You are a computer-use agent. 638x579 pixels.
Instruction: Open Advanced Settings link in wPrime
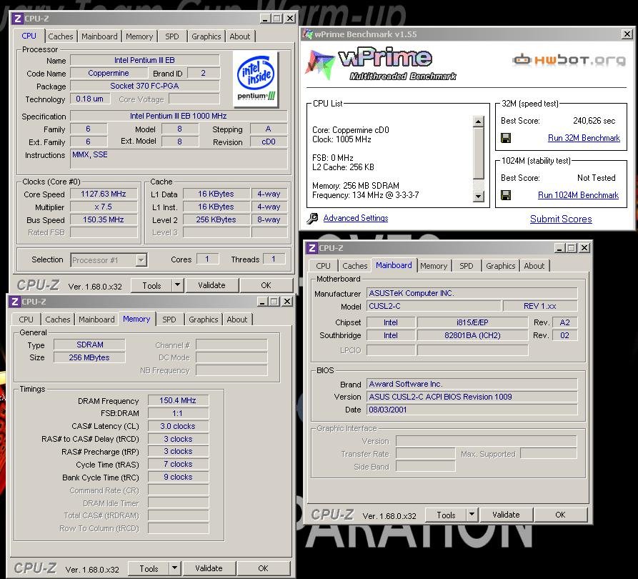pos(356,218)
